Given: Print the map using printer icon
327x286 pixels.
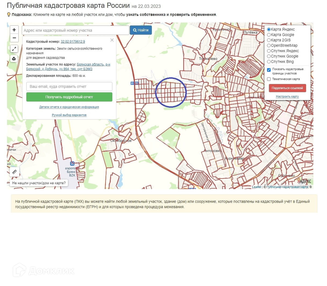Looking at the screenshot, I should point(14,59).
